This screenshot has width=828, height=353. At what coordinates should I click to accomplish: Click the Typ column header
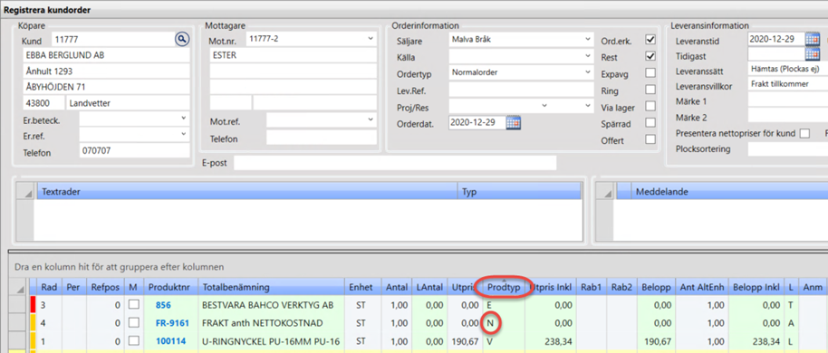[x=519, y=192]
